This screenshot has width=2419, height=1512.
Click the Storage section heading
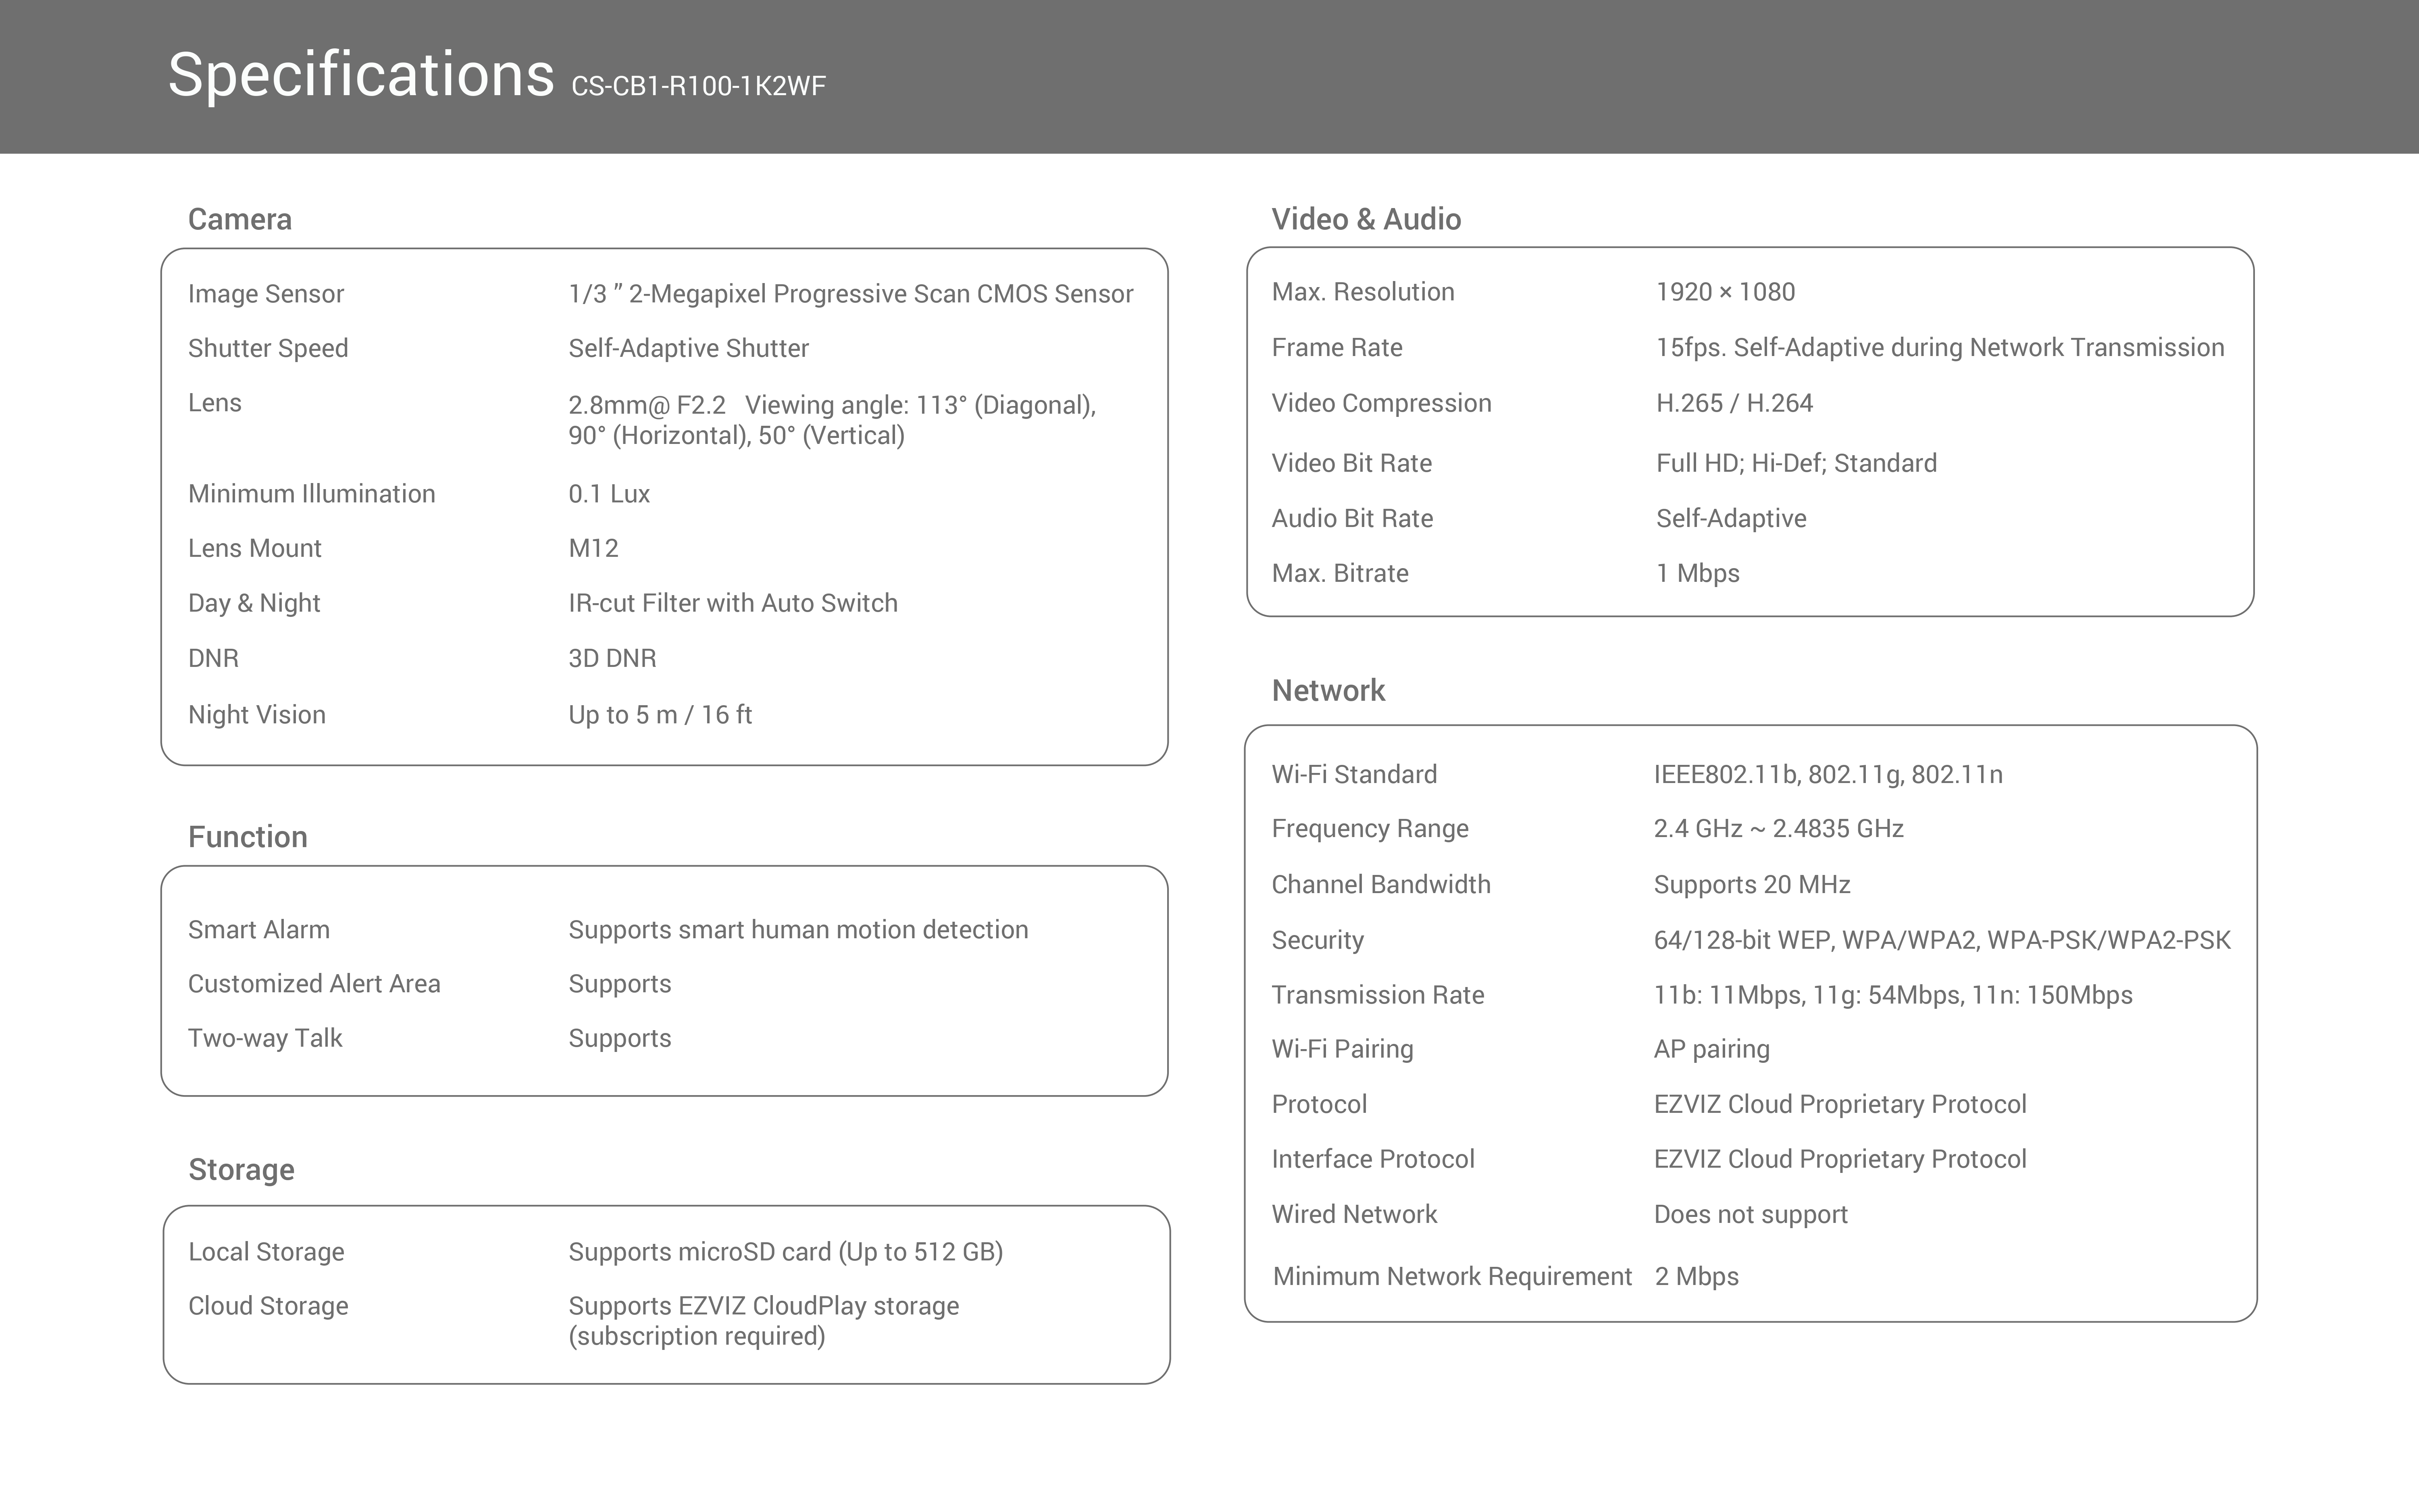(241, 1170)
